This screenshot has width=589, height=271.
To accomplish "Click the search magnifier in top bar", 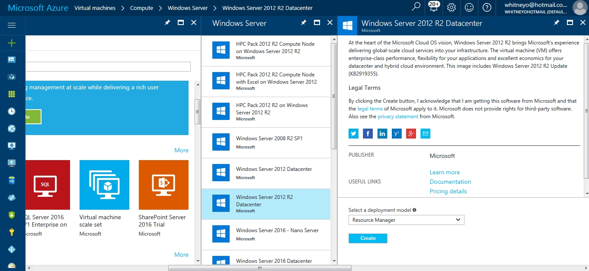I will tap(416, 7).
